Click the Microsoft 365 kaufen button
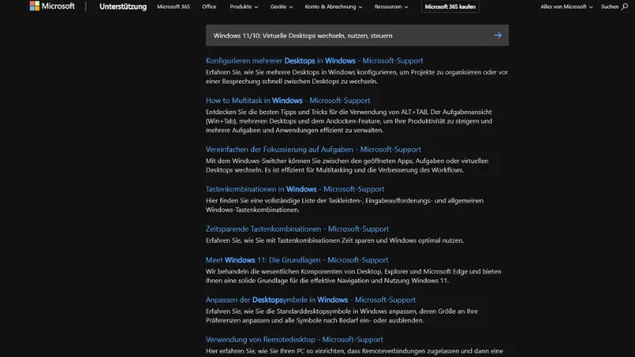 (x=450, y=7)
